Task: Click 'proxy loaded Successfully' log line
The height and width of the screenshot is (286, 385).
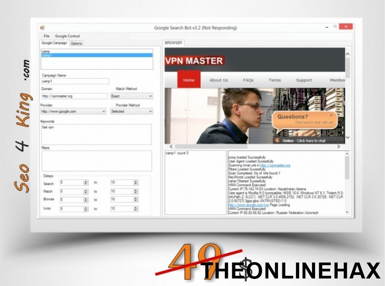Action: [247, 157]
